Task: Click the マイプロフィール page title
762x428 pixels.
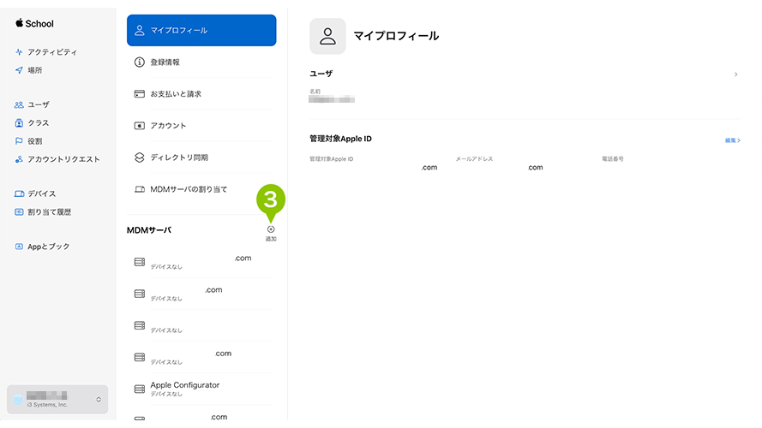Action: 396,36
